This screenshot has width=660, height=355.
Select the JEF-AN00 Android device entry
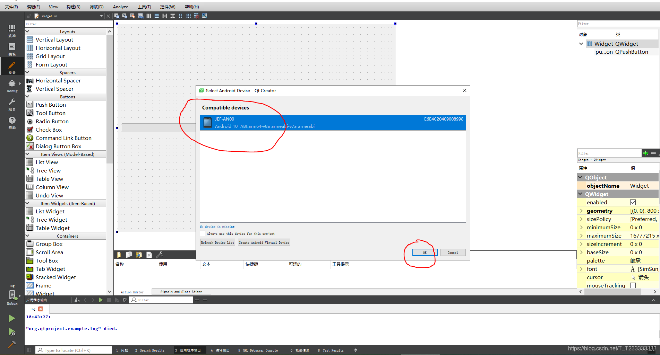click(x=333, y=123)
